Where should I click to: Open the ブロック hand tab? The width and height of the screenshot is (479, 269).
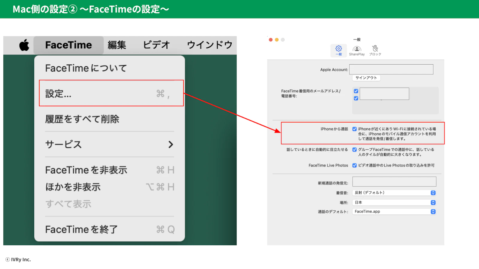(x=375, y=51)
